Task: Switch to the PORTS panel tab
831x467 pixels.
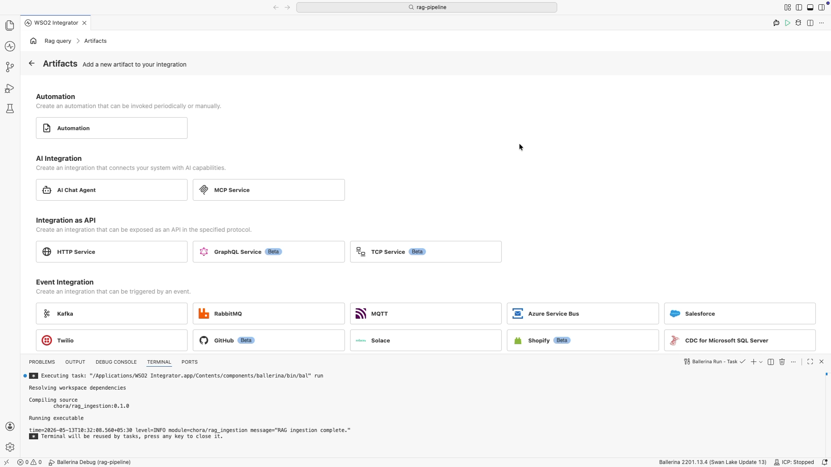Action: (190, 362)
